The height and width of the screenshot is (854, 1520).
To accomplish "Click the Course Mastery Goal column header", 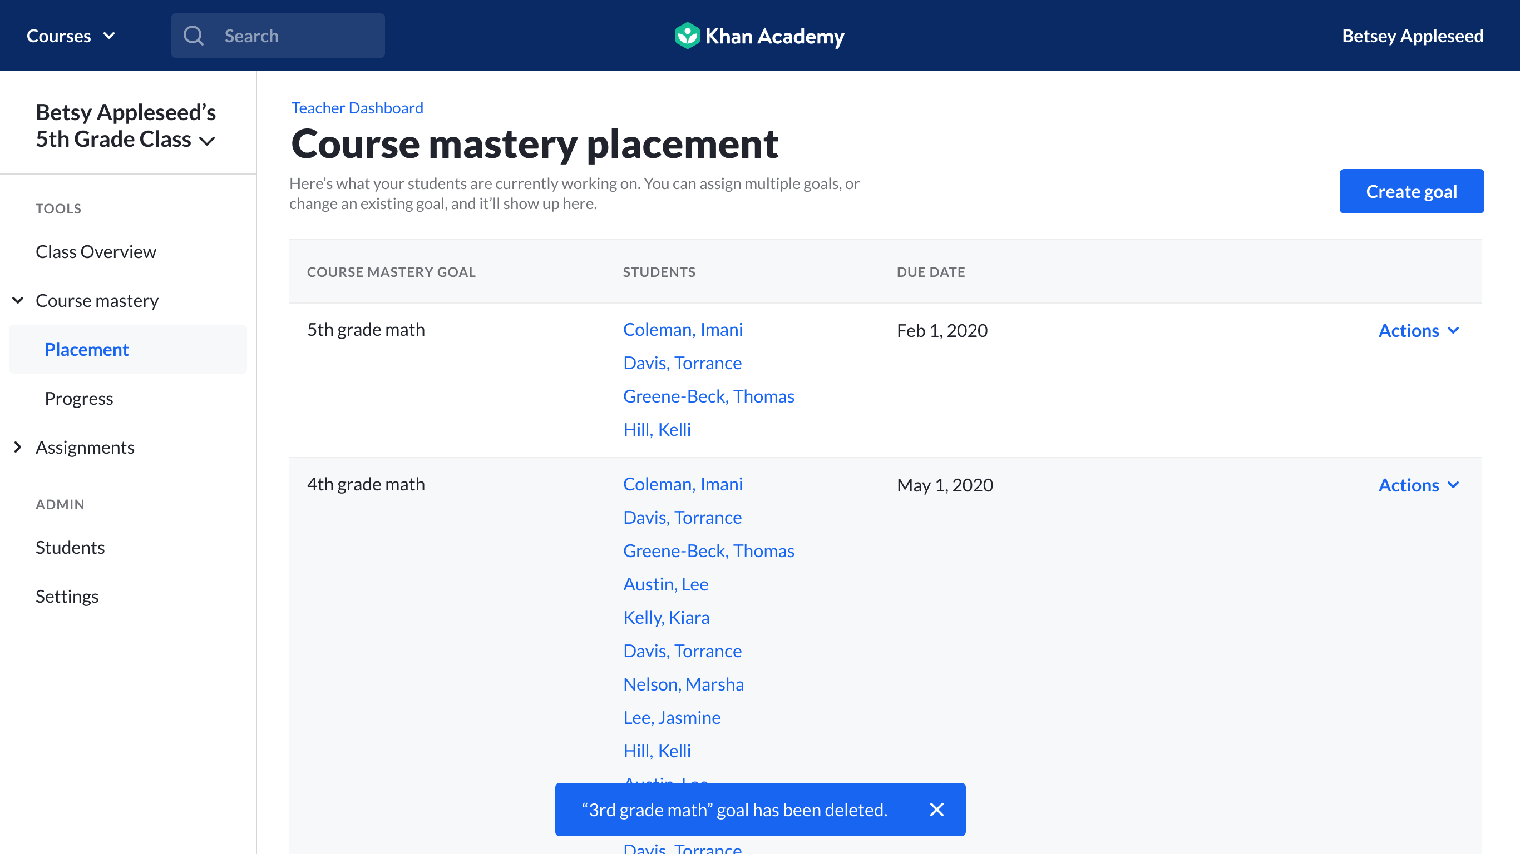I will click(x=391, y=272).
